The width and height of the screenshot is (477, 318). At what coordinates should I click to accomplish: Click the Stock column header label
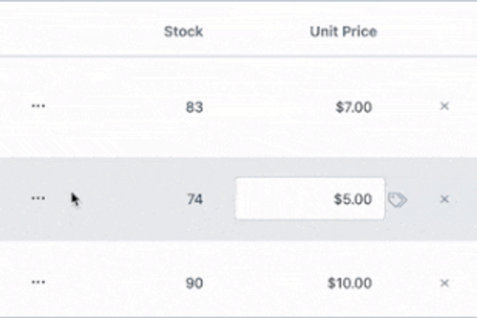[x=183, y=31]
